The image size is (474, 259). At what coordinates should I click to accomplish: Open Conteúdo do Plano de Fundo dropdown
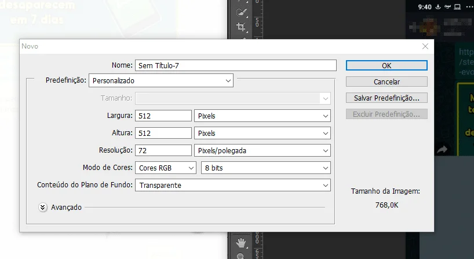233,185
